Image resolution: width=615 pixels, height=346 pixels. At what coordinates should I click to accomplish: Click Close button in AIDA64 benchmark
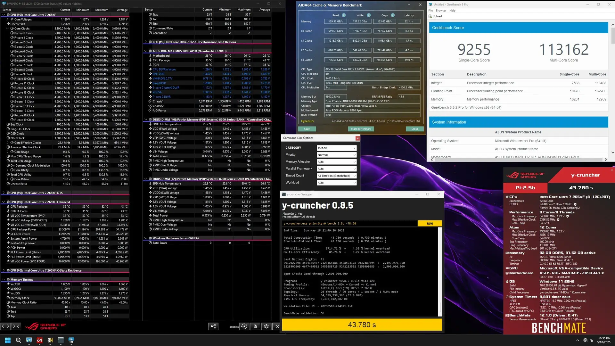click(x=415, y=129)
